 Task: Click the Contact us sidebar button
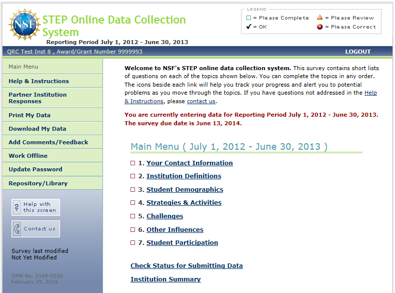point(35,229)
